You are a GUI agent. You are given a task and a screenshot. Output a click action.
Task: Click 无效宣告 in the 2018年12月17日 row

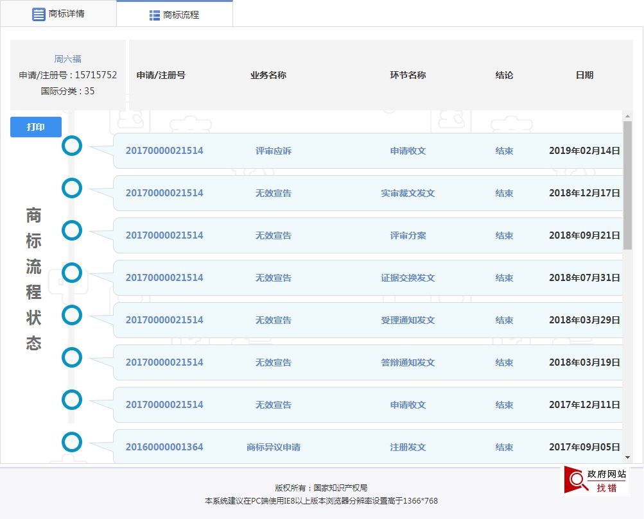click(273, 193)
